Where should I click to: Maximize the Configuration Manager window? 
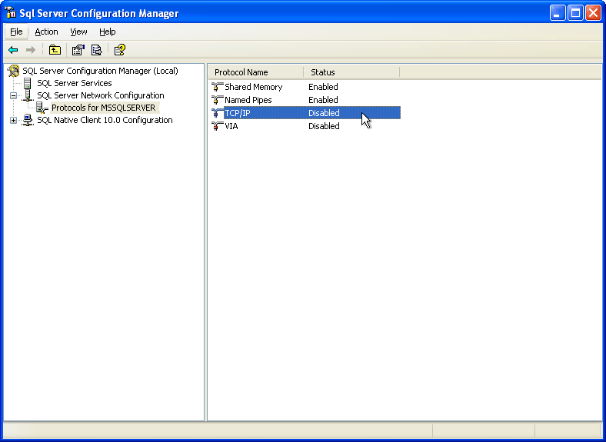[575, 13]
